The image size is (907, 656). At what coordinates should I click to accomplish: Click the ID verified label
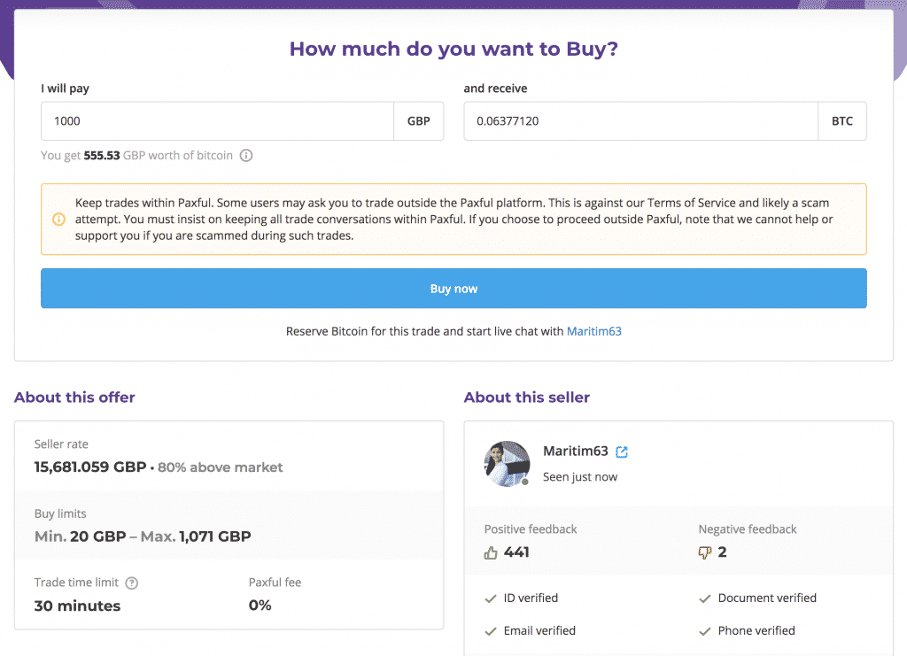531,598
